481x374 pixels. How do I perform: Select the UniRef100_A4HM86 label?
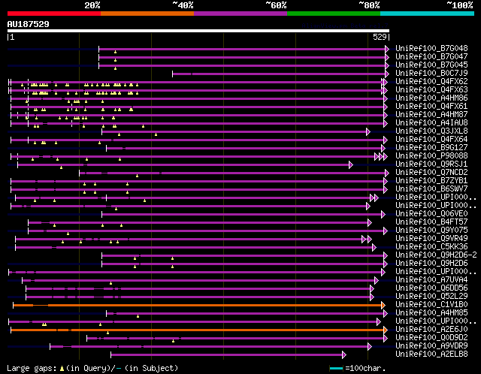[x=431, y=98]
